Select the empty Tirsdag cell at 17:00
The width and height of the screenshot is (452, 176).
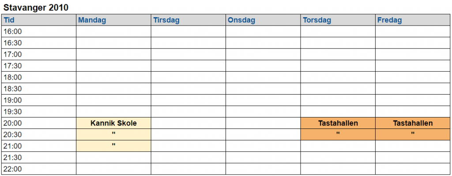(x=188, y=55)
